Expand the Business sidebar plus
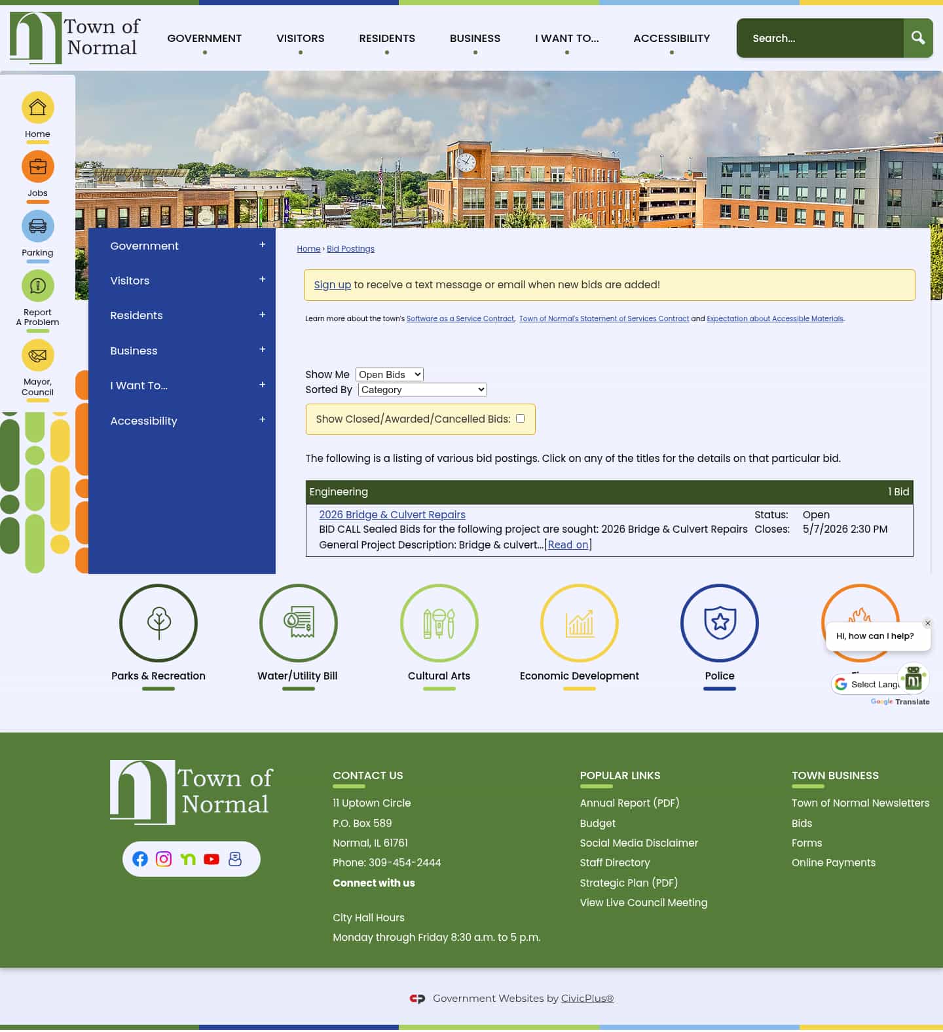The width and height of the screenshot is (943, 1032). click(262, 350)
